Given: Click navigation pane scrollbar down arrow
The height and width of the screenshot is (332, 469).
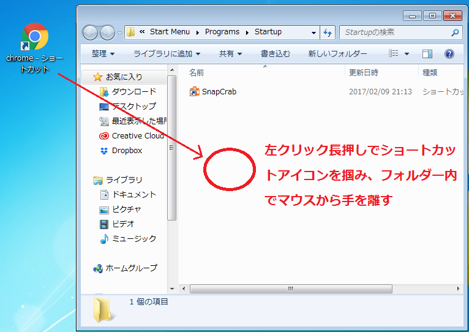Looking at the screenshot, I should [x=171, y=289].
